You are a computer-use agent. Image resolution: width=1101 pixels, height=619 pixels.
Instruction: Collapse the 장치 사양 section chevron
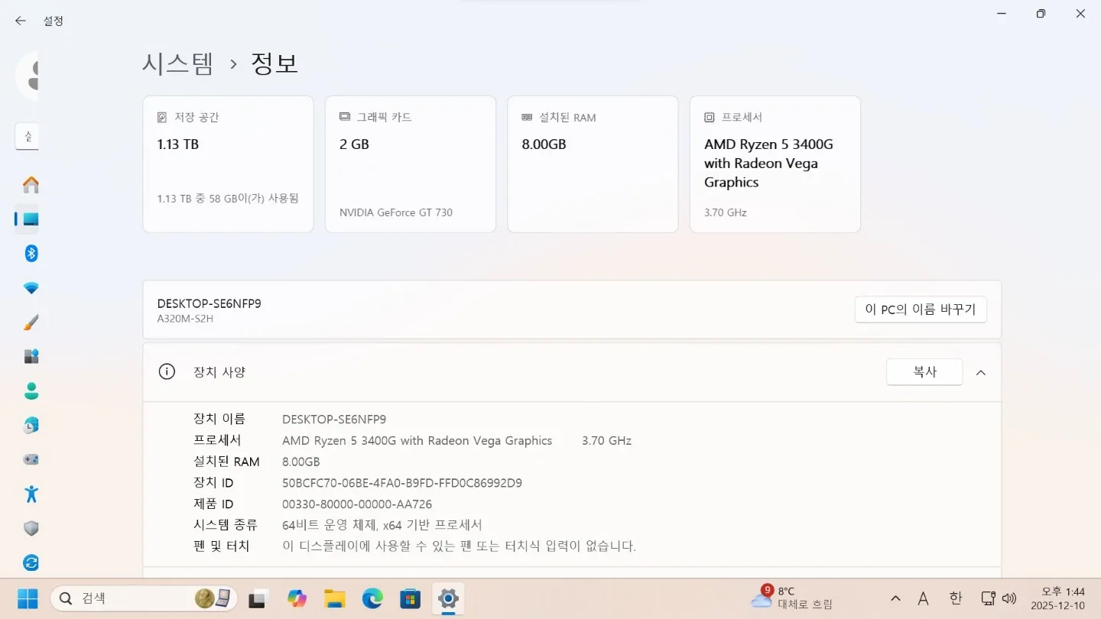[x=981, y=373]
